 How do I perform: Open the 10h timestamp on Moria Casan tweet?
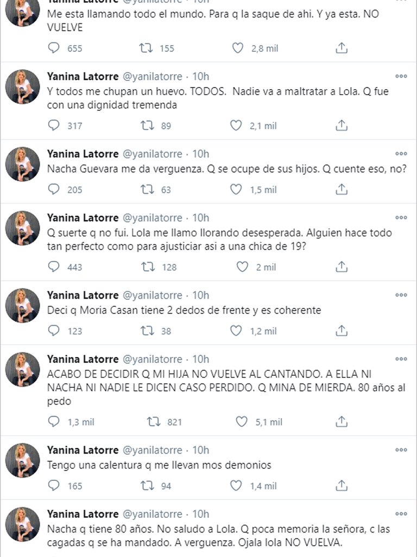pyautogui.click(x=201, y=295)
